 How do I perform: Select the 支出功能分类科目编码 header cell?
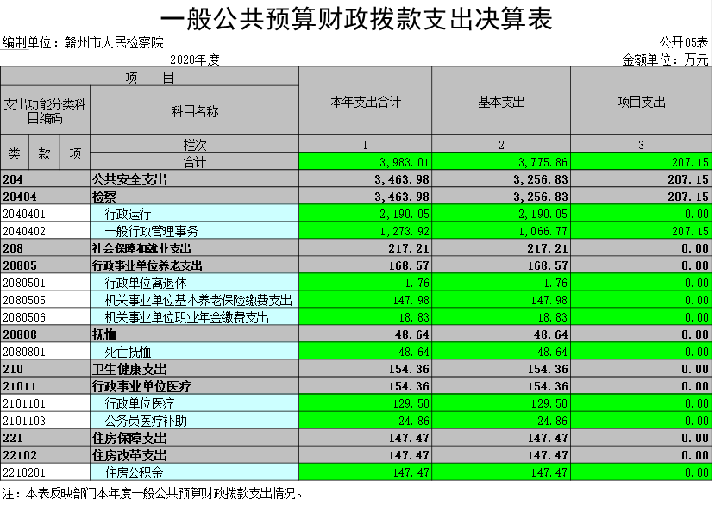click(x=45, y=111)
